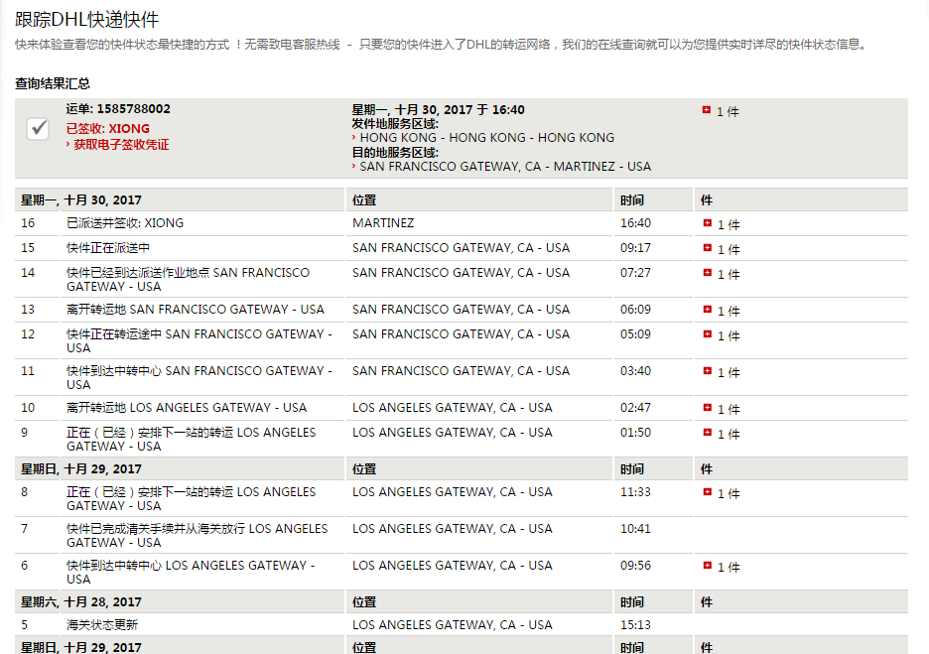Select the time value "02:47"

[635, 408]
